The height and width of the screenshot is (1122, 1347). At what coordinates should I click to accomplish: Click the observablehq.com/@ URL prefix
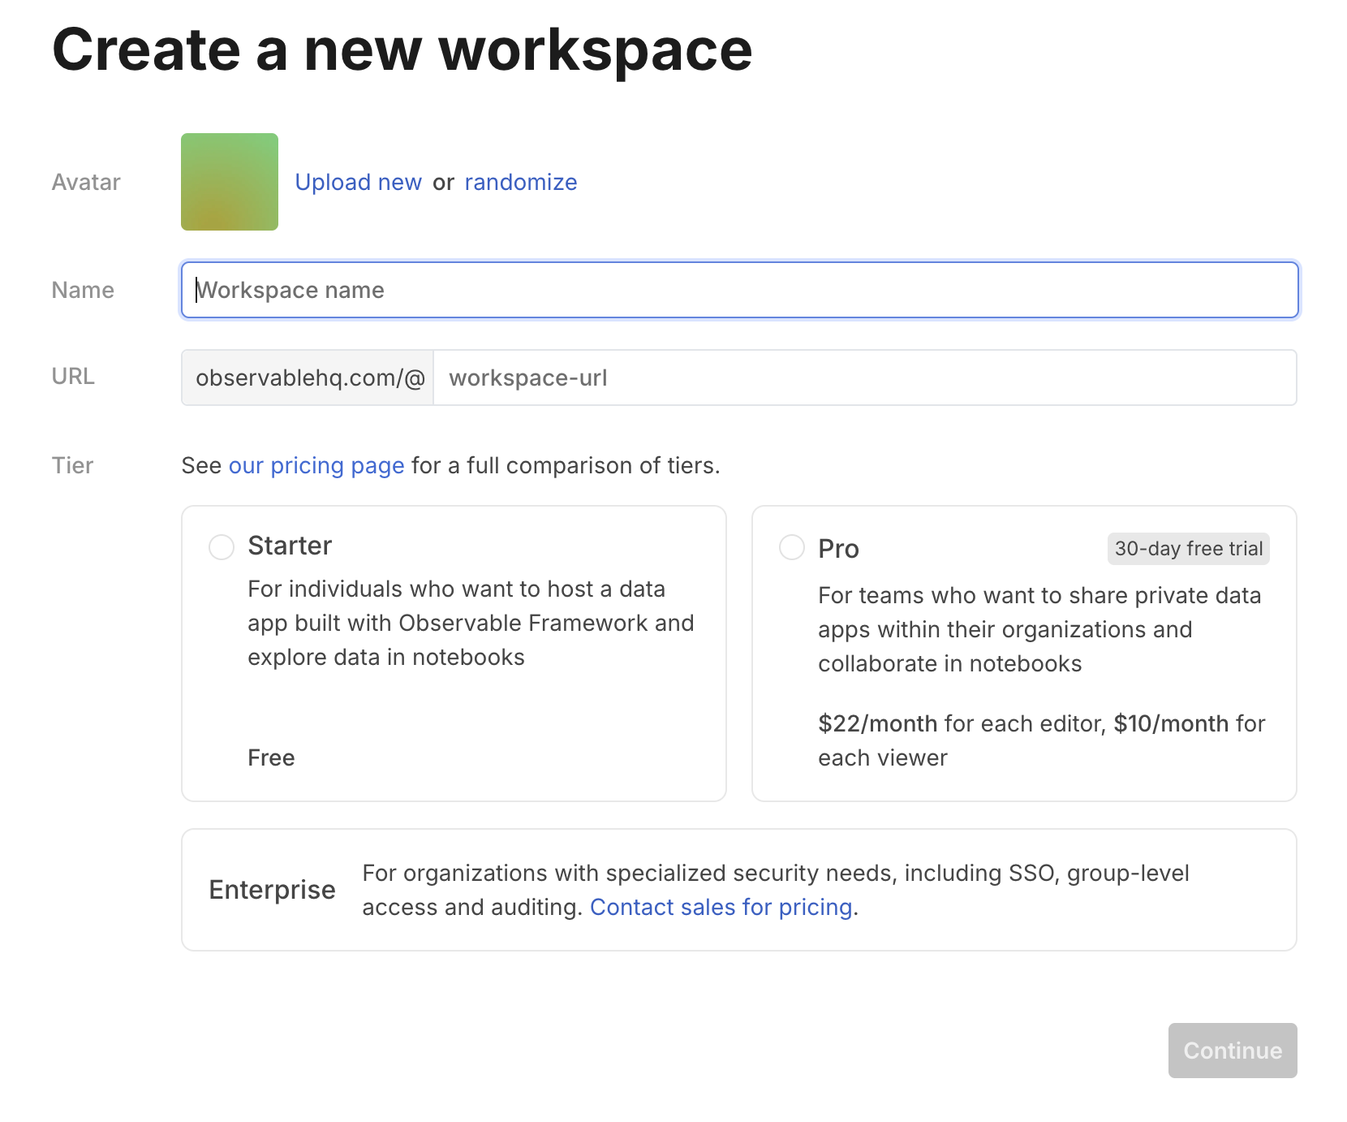tap(307, 378)
